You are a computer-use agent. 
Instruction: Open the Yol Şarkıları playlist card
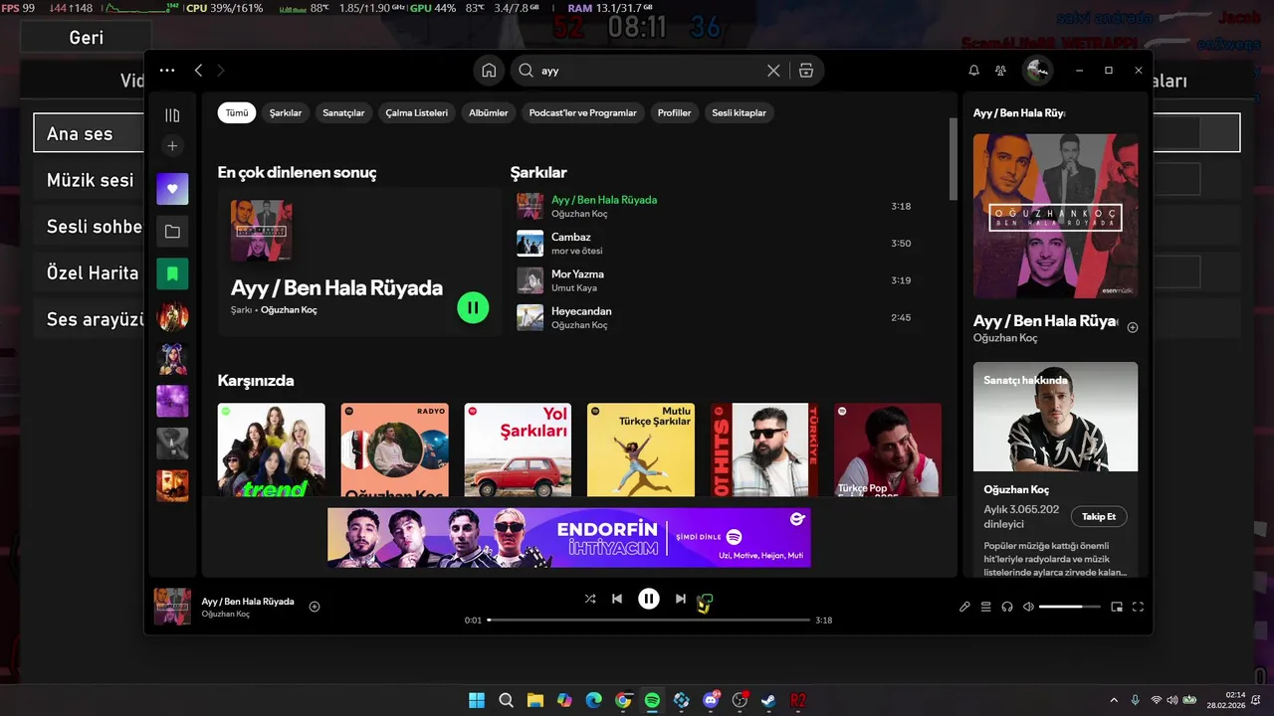click(518, 449)
